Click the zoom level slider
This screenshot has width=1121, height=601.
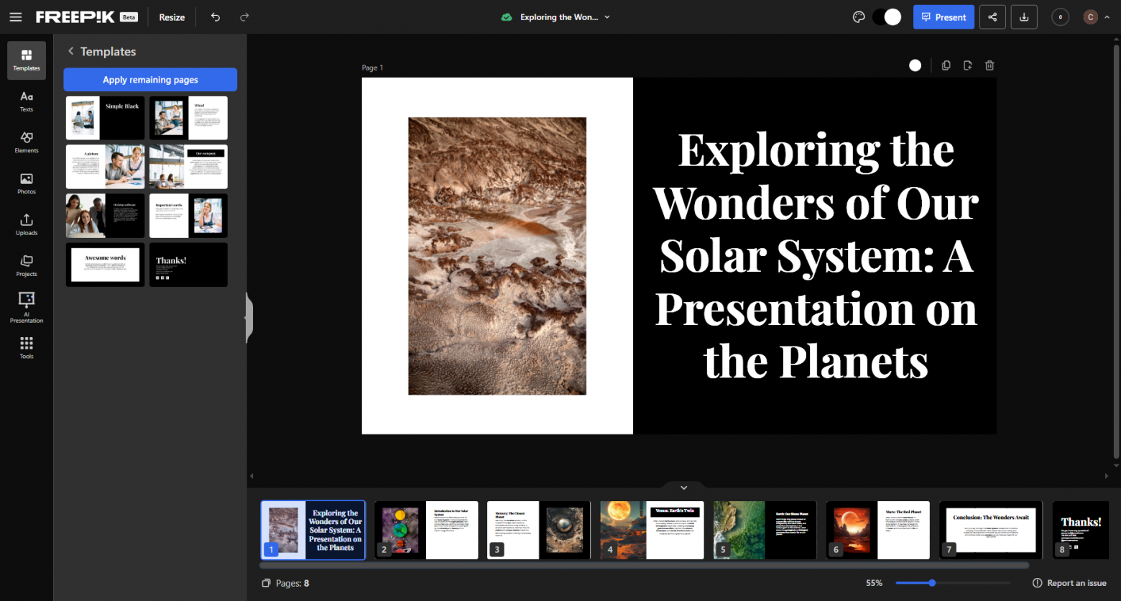(x=952, y=583)
